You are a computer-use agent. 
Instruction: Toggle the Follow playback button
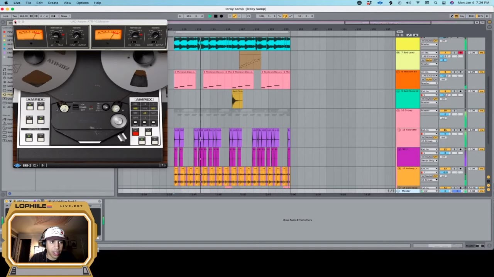coord(181,16)
